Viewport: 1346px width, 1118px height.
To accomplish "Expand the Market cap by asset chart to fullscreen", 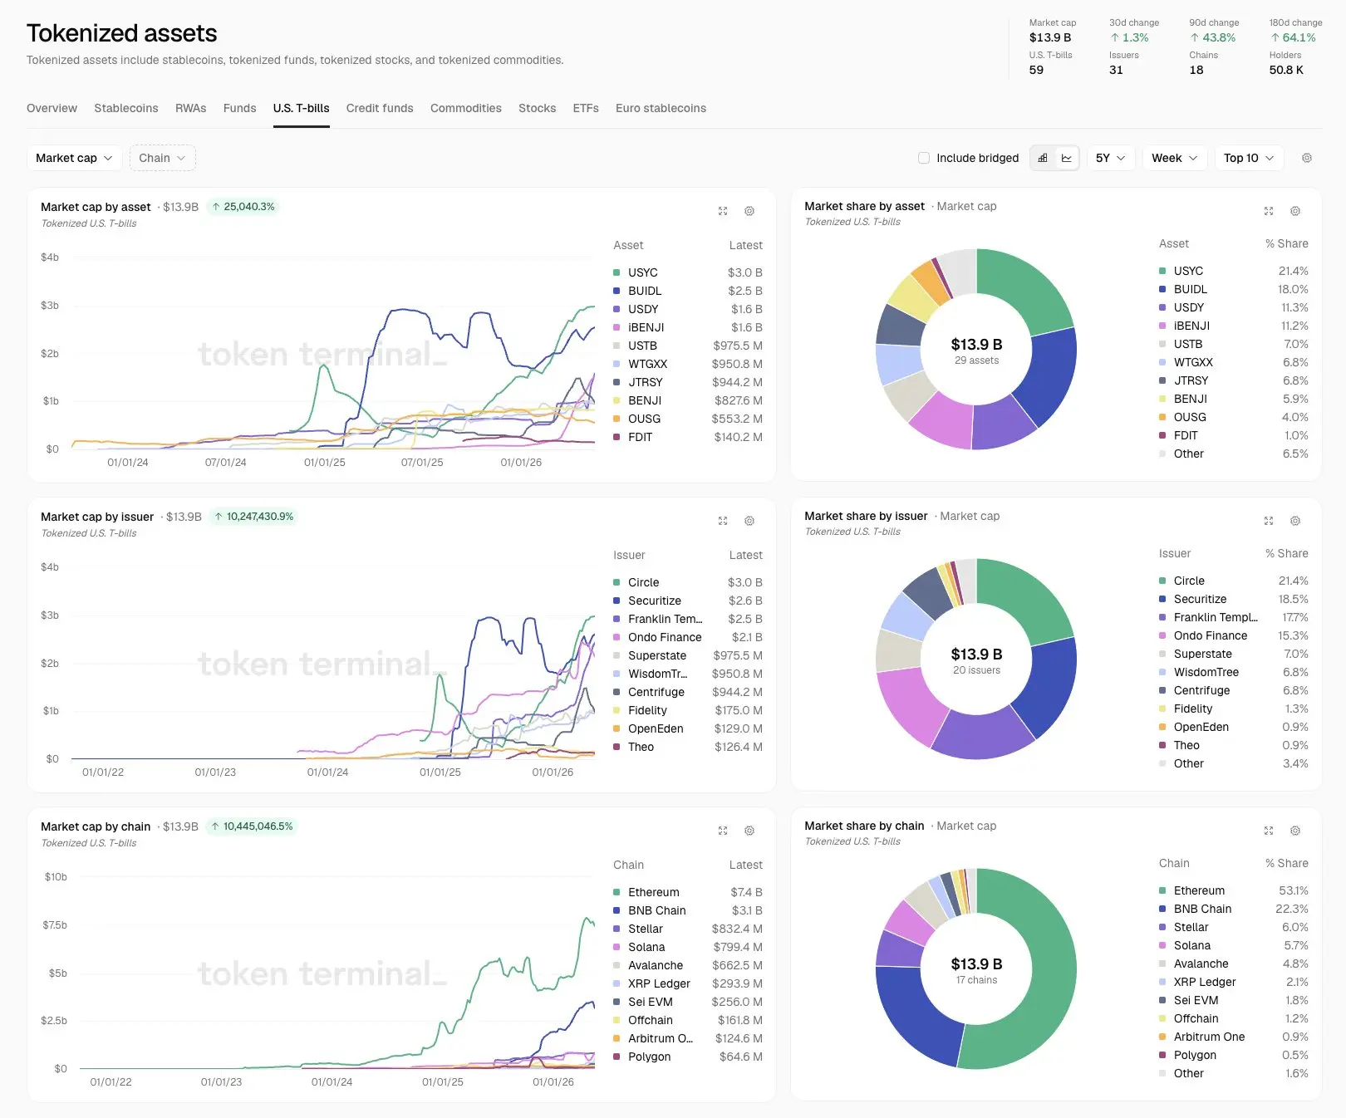I will [x=723, y=211].
